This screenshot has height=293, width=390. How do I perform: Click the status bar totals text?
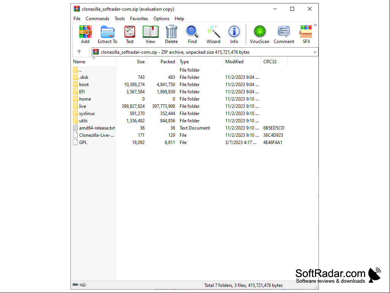(244, 285)
